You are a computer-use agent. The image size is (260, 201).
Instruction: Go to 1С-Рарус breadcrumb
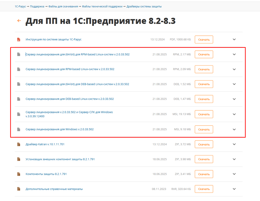point(20,6)
